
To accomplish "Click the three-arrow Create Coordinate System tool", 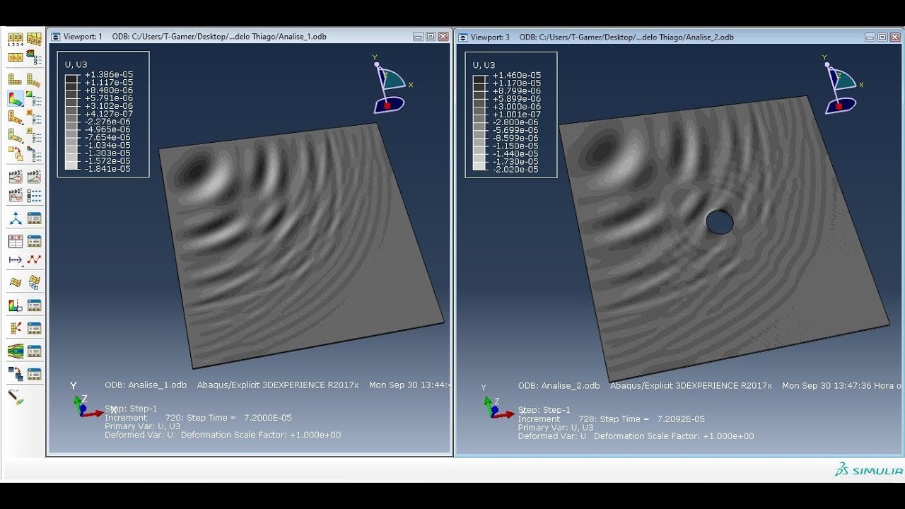I will click(16, 218).
